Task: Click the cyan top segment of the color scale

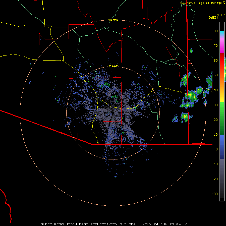Action: (x=222, y=32)
